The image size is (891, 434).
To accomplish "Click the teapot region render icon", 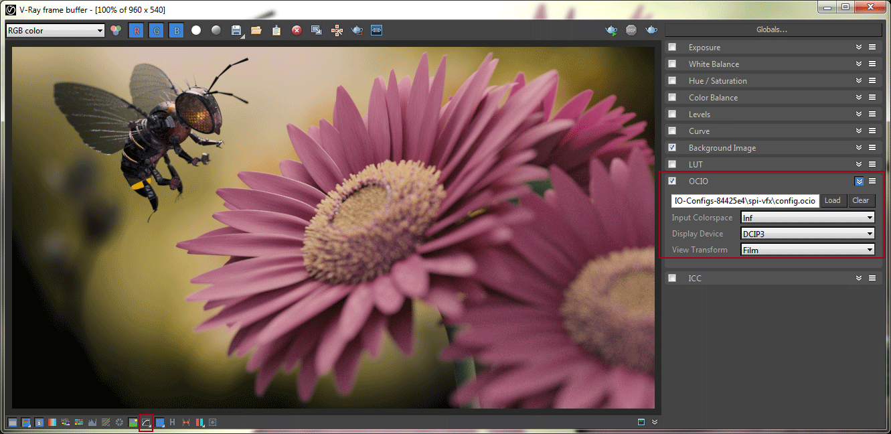I will click(x=357, y=31).
